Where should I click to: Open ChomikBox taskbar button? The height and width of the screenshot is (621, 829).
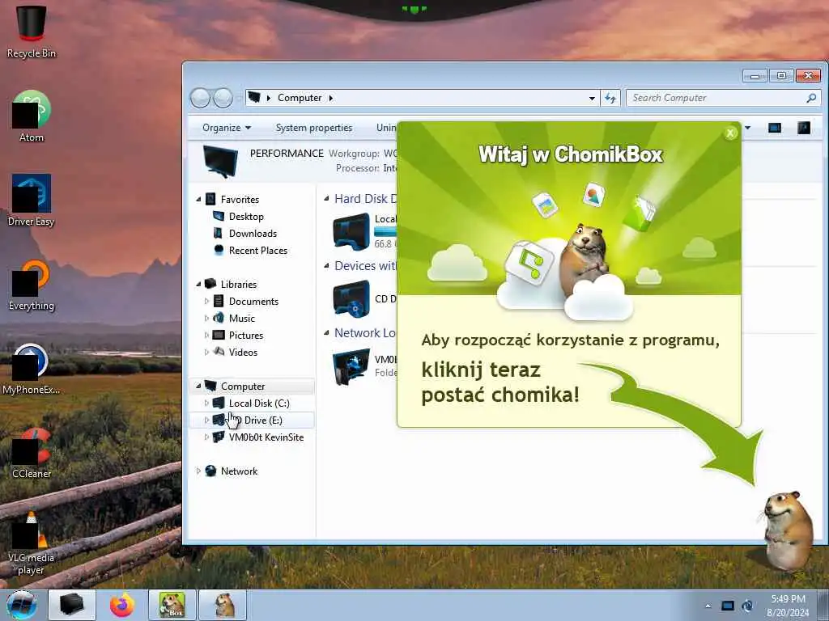(x=172, y=605)
